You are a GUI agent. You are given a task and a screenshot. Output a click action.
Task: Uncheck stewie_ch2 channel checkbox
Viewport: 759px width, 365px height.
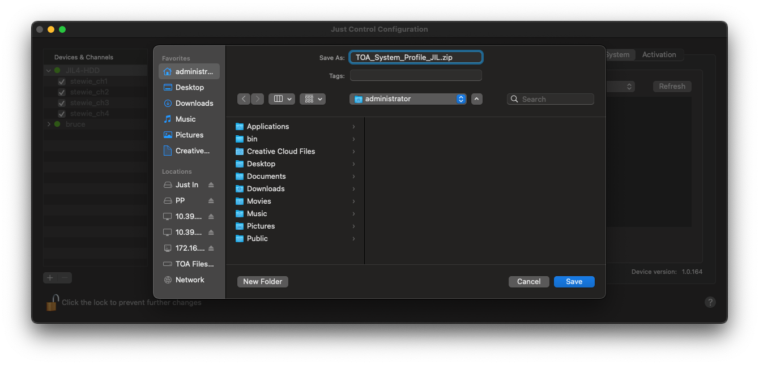(62, 92)
